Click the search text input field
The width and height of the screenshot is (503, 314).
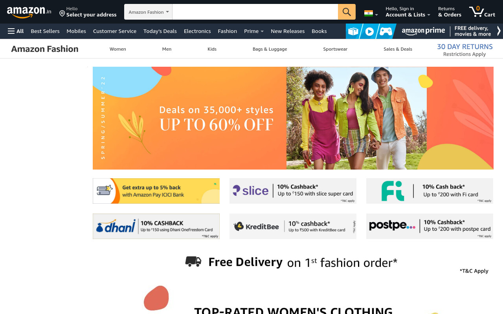[x=255, y=12]
